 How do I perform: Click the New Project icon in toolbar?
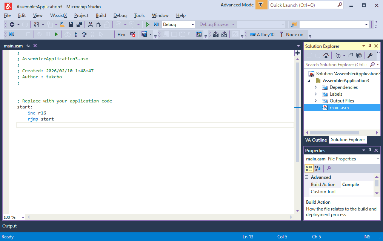click(36, 24)
